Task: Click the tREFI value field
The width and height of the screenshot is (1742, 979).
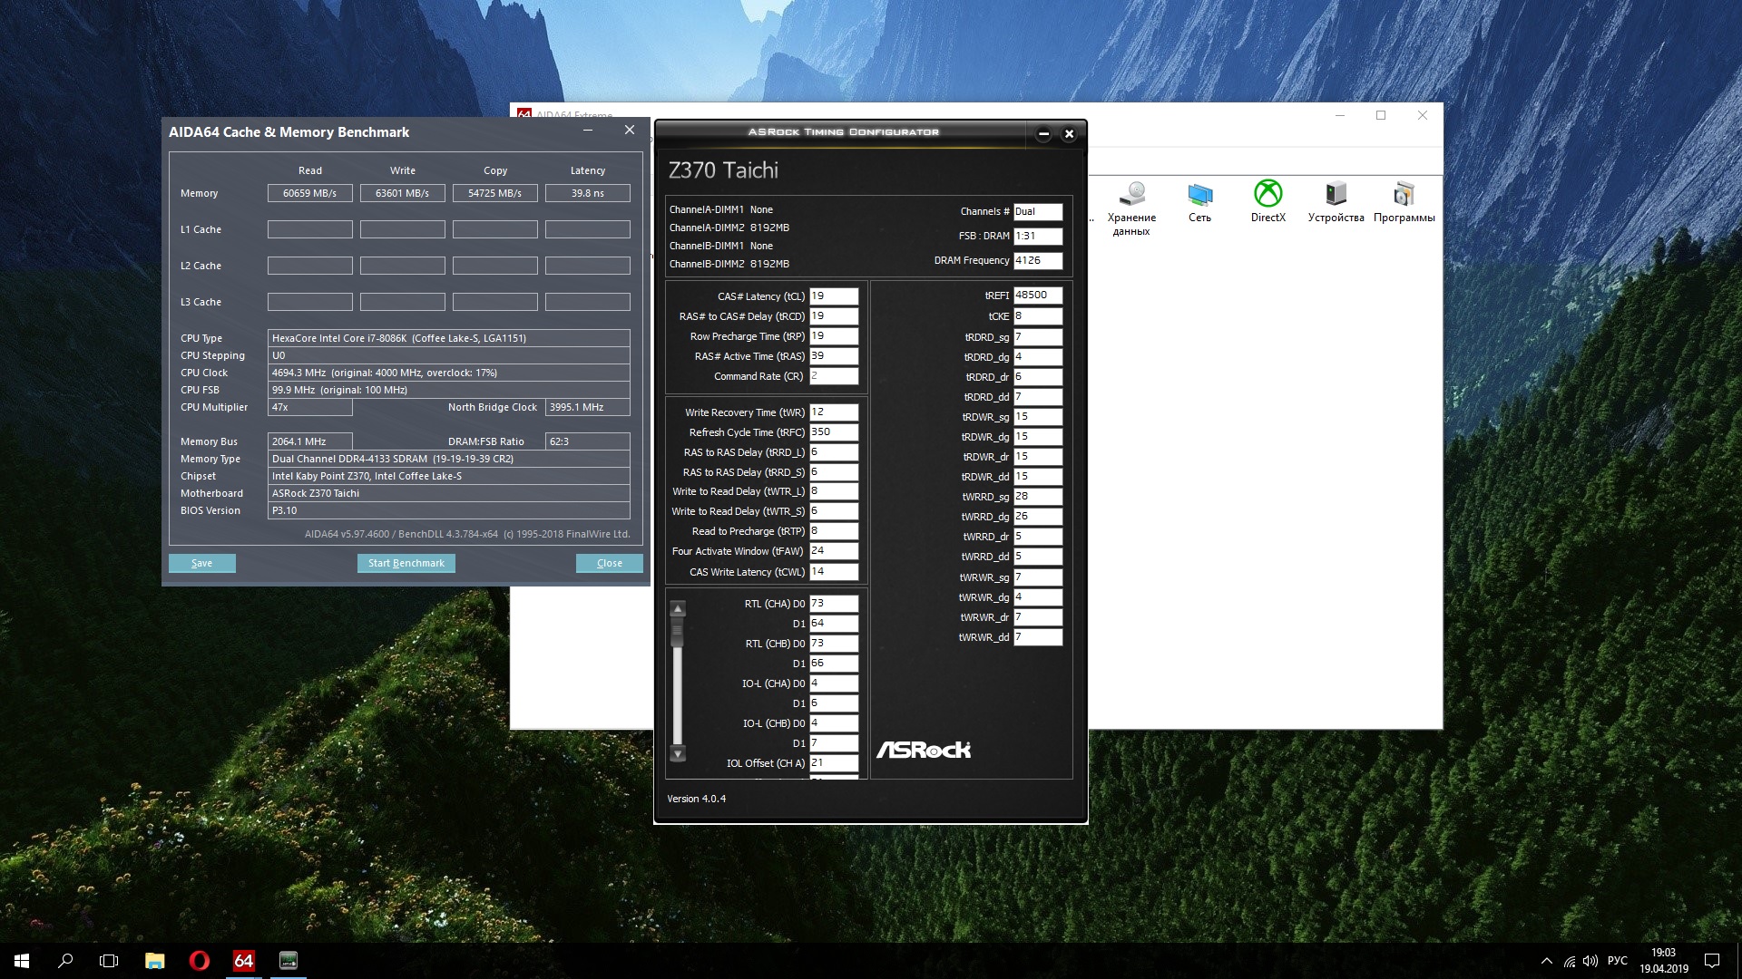Action: (1037, 296)
